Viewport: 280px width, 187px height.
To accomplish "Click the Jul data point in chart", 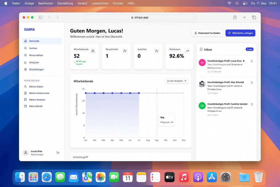I will [139, 93].
